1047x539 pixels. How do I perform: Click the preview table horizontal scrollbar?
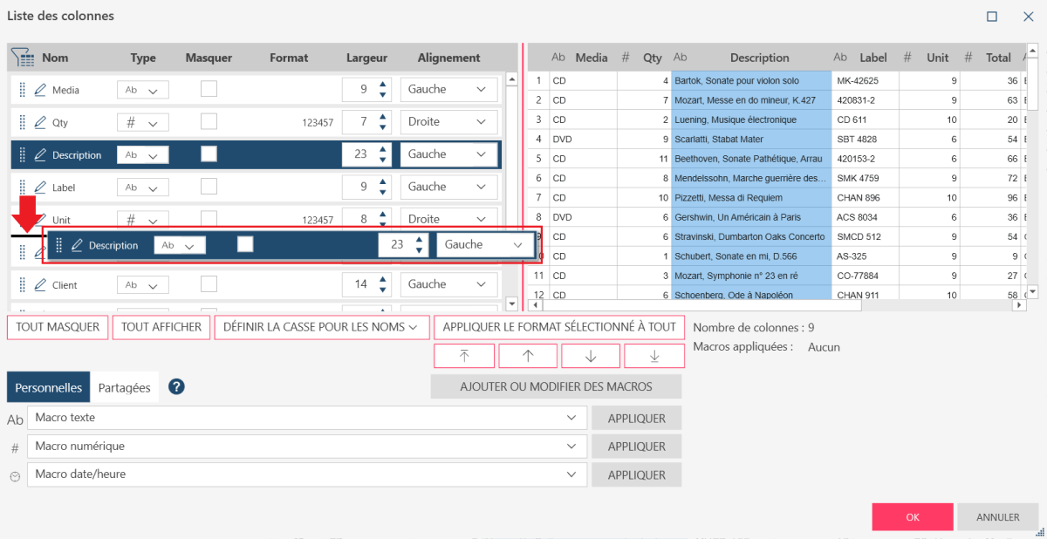coord(702,306)
